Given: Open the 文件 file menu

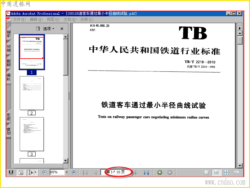Looking at the screenshot, I should (x=19, y=19).
